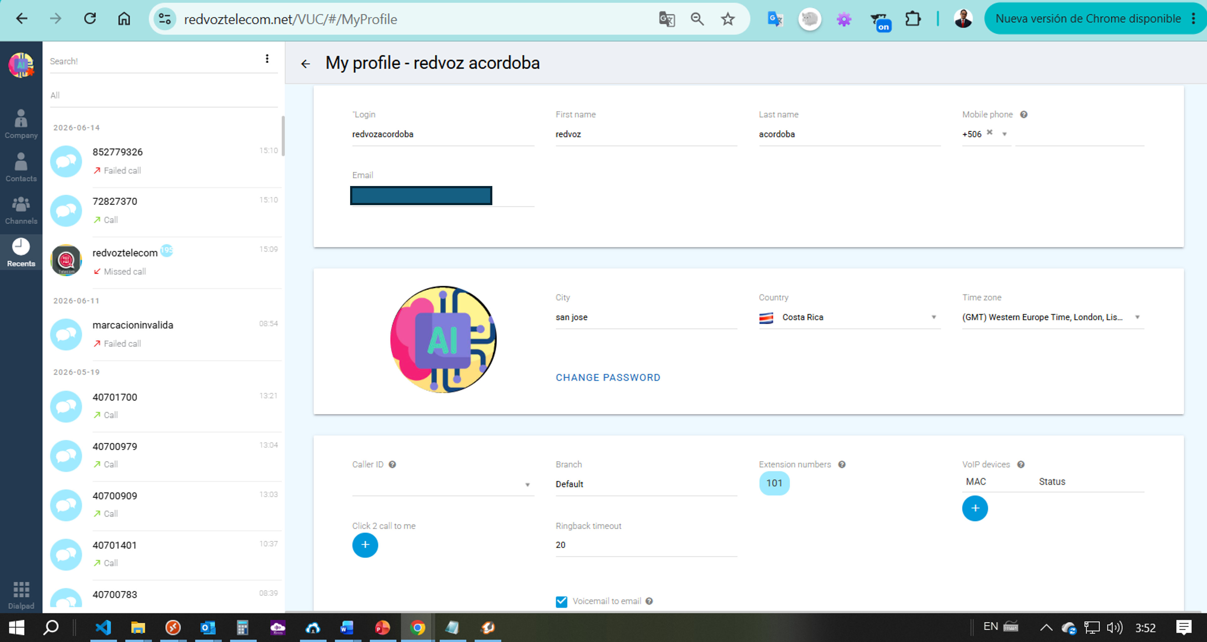
Task: Open the Company section in sidebar
Action: 21,124
